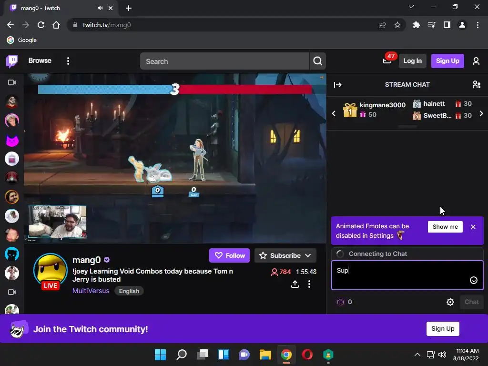Open the tab search chevron
The height and width of the screenshot is (366, 488).
pos(411,7)
